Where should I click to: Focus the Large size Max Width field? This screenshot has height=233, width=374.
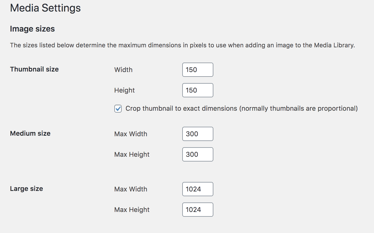pos(198,189)
